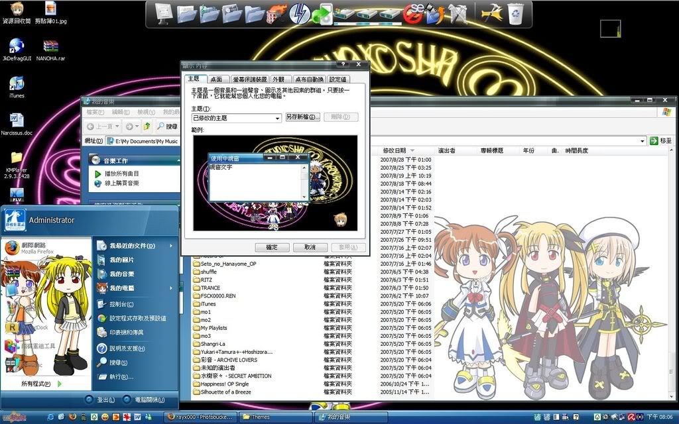The height and width of the screenshot is (424, 679).
Task: Launch the JkDefragGUI desktop shortcut
Action: tap(17, 50)
